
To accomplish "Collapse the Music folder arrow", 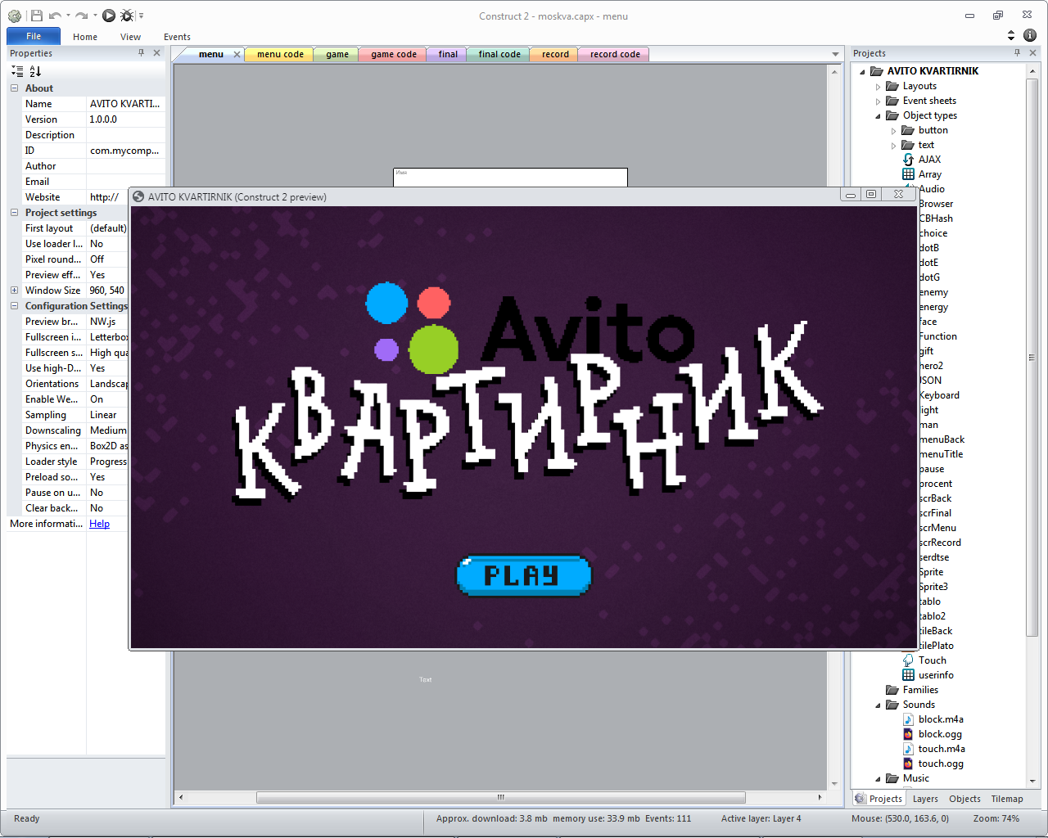I will point(878,779).
